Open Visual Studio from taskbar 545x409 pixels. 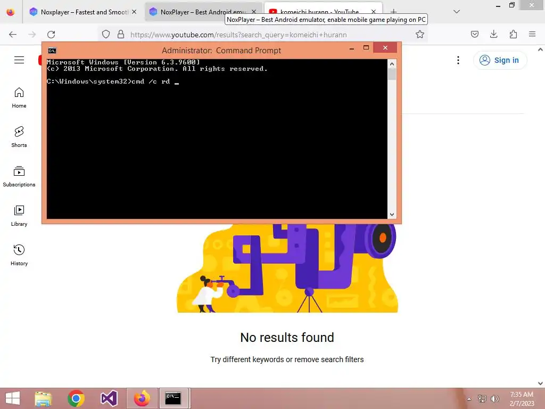coord(109,398)
